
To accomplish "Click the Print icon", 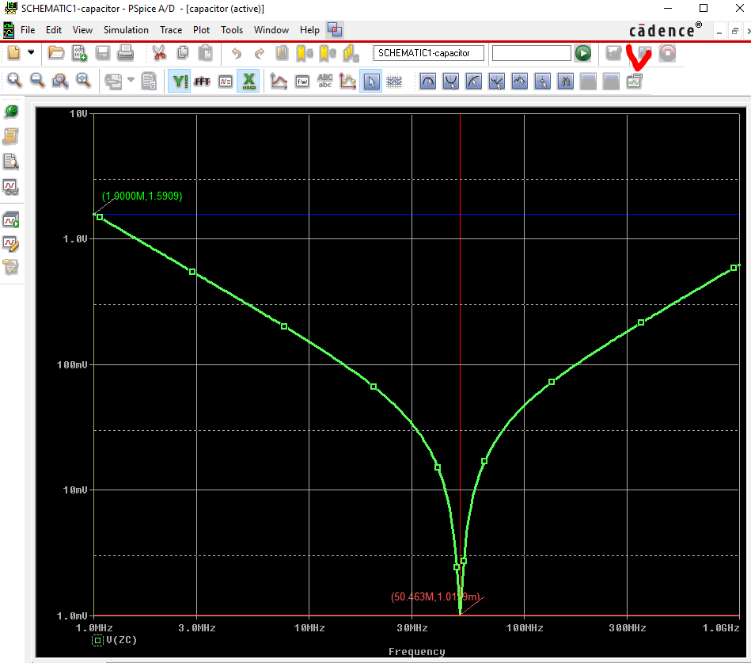I will coord(126,53).
